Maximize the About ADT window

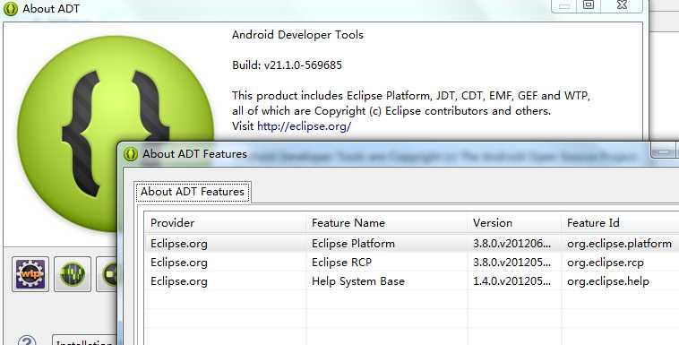(x=588, y=5)
